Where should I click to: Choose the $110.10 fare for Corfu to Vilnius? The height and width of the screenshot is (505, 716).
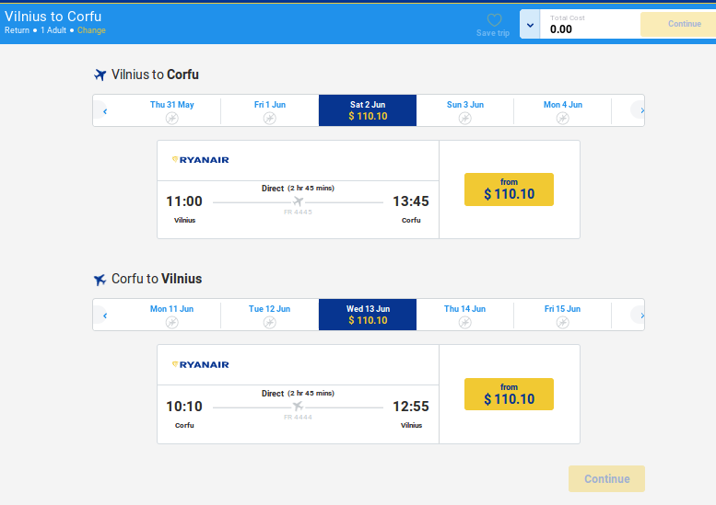click(x=509, y=394)
